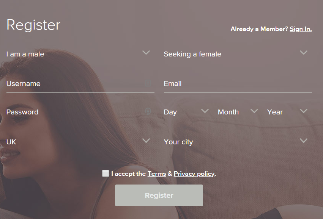Tick the accept Terms checkbox
Viewport: 323px width, 219px height.
tap(106, 173)
